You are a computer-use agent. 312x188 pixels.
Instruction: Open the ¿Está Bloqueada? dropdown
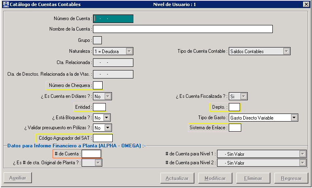pyautogui.click(x=107, y=118)
